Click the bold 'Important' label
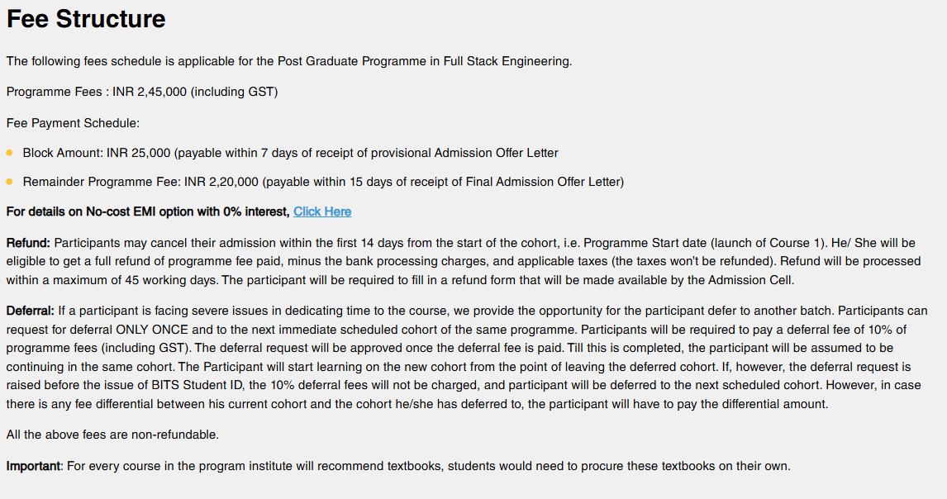Screen dimensions: 947x499 coord(34,466)
